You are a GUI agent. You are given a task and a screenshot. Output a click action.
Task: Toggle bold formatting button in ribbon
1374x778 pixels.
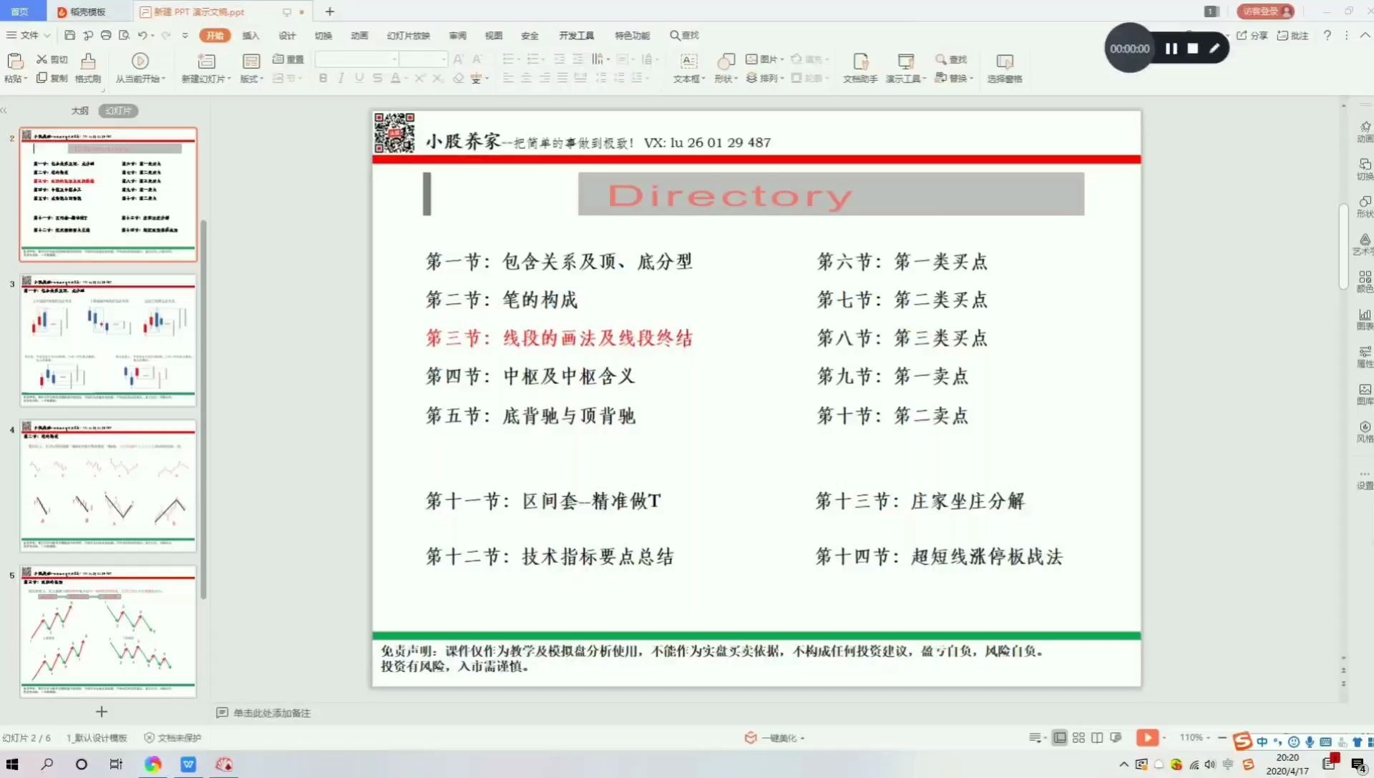[322, 78]
